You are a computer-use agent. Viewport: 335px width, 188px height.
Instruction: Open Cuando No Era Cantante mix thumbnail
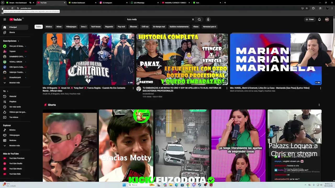(88, 59)
